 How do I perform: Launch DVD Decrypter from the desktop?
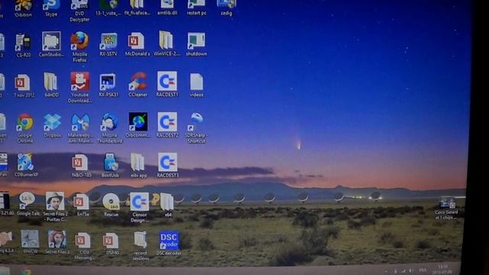[79, 10]
